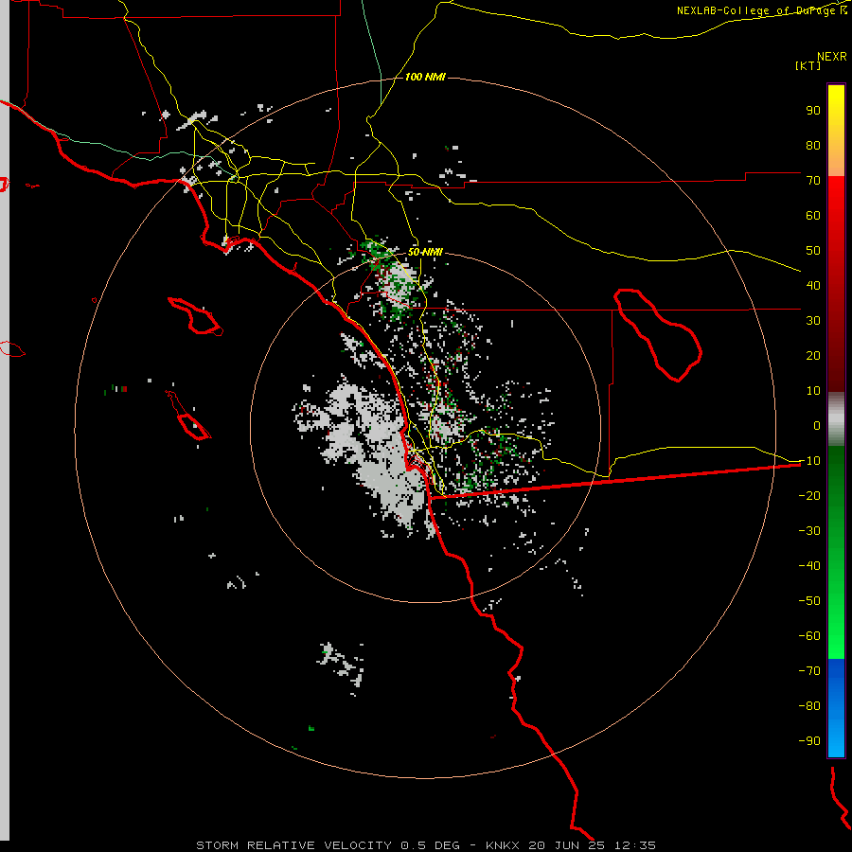Image resolution: width=852 pixels, height=852 pixels.
Task: Click the Salton Sea outline east of radar
Action: (658, 335)
